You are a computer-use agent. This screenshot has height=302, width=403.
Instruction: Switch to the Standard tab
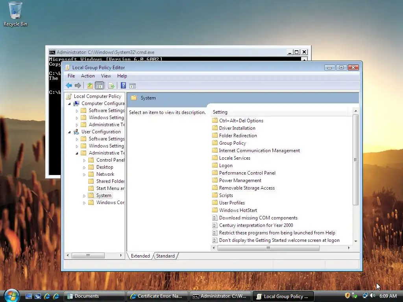(165, 256)
